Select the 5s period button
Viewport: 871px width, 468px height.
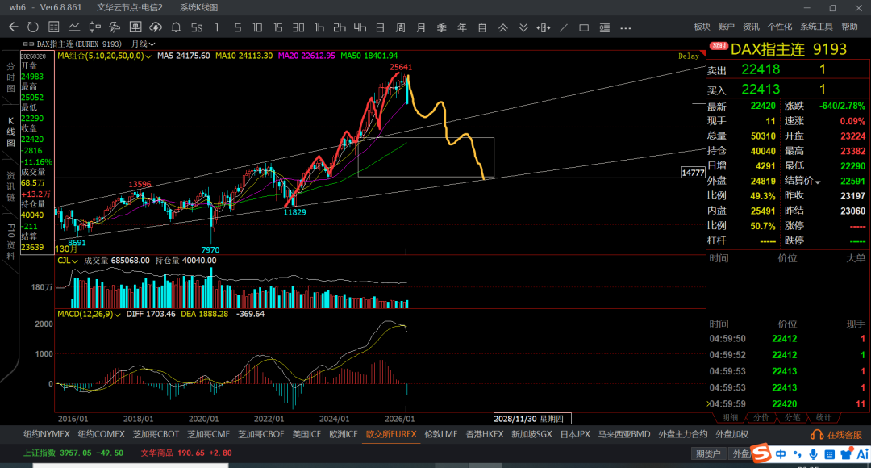tap(197, 27)
